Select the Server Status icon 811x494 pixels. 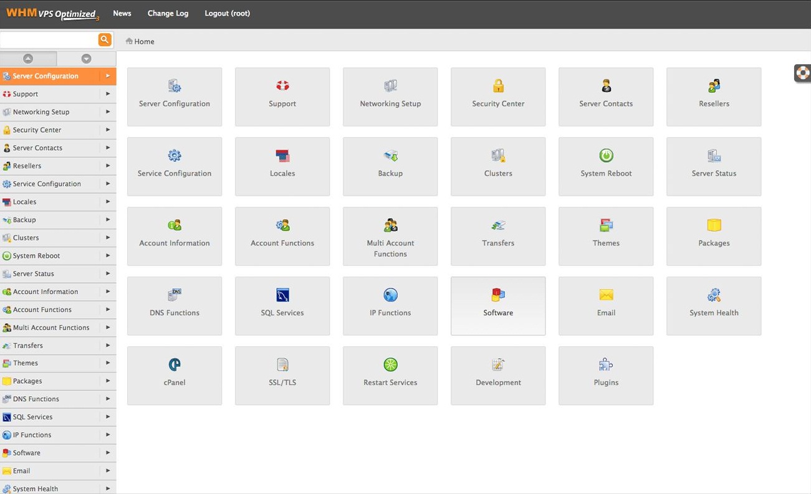(713, 166)
